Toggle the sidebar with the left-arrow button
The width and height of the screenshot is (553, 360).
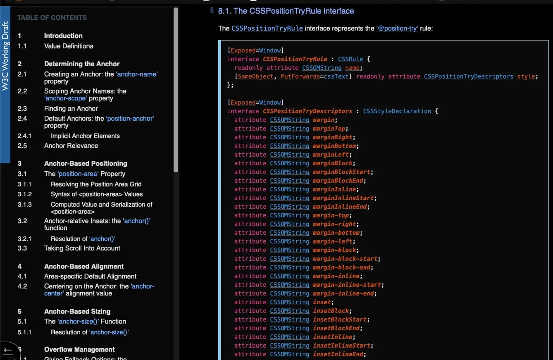[8, 351]
